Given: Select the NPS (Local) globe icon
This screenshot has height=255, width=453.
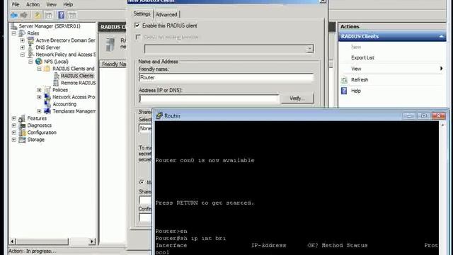Looking at the screenshot, I should (39, 62).
